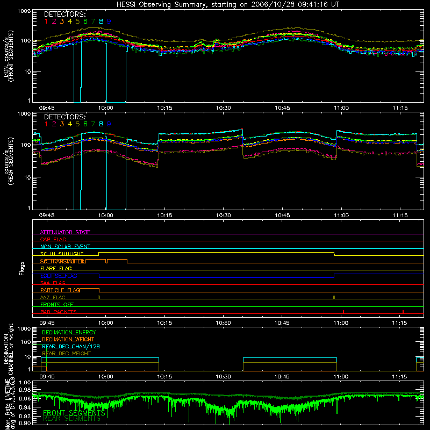Click the ECLIPSE_FLAG label
This screenshot has width=430, height=430.
click(59, 276)
